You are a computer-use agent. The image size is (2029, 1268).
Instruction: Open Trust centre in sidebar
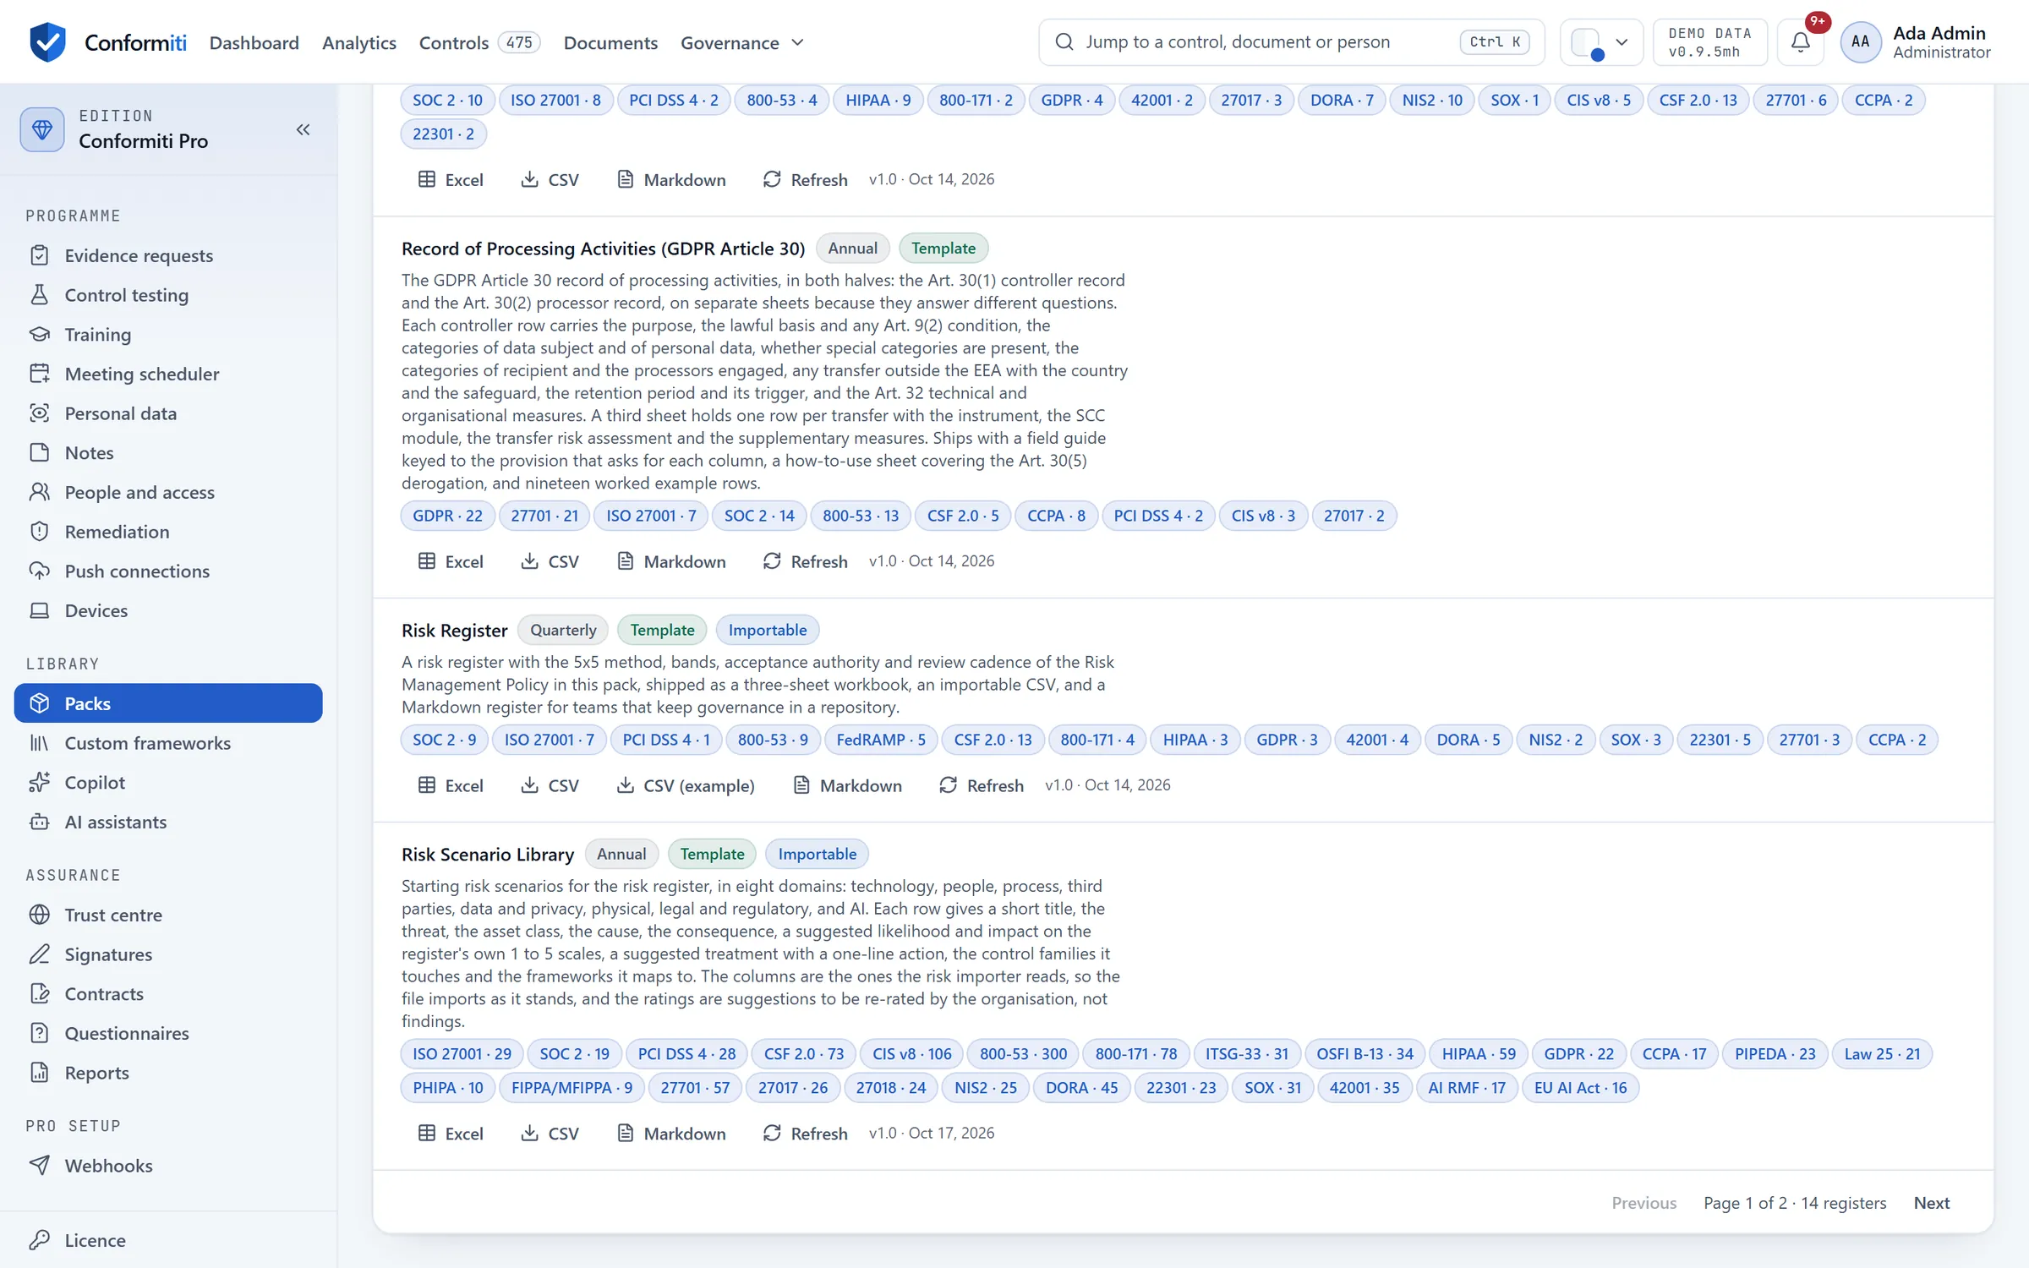[168, 915]
